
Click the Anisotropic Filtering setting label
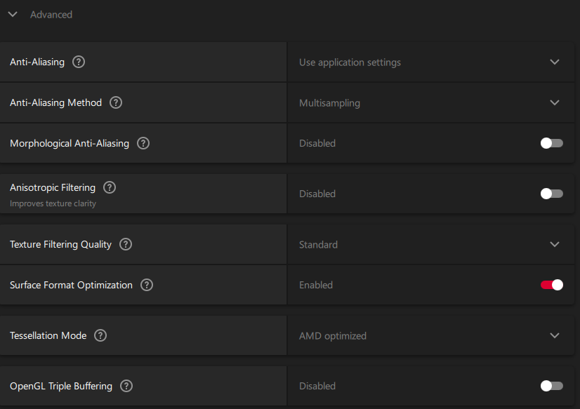pyautogui.click(x=53, y=187)
